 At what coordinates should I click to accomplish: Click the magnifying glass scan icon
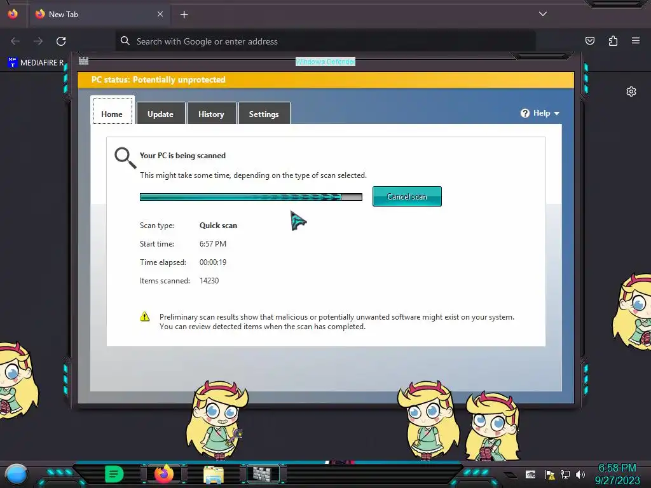[x=125, y=158]
